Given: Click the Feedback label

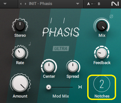Looking at the screenshot, I should click(x=102, y=63).
